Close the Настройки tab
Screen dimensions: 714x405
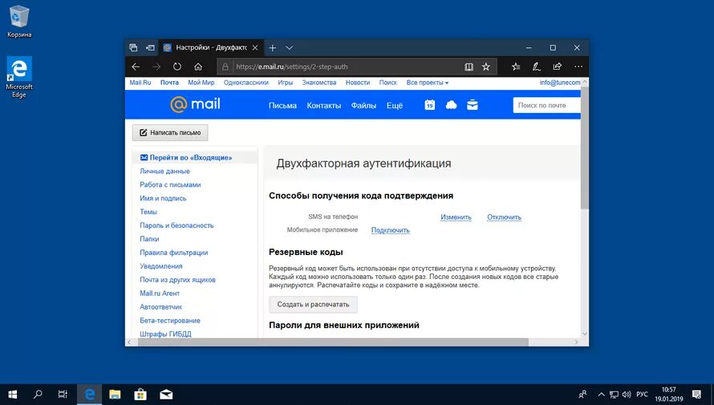tap(255, 47)
